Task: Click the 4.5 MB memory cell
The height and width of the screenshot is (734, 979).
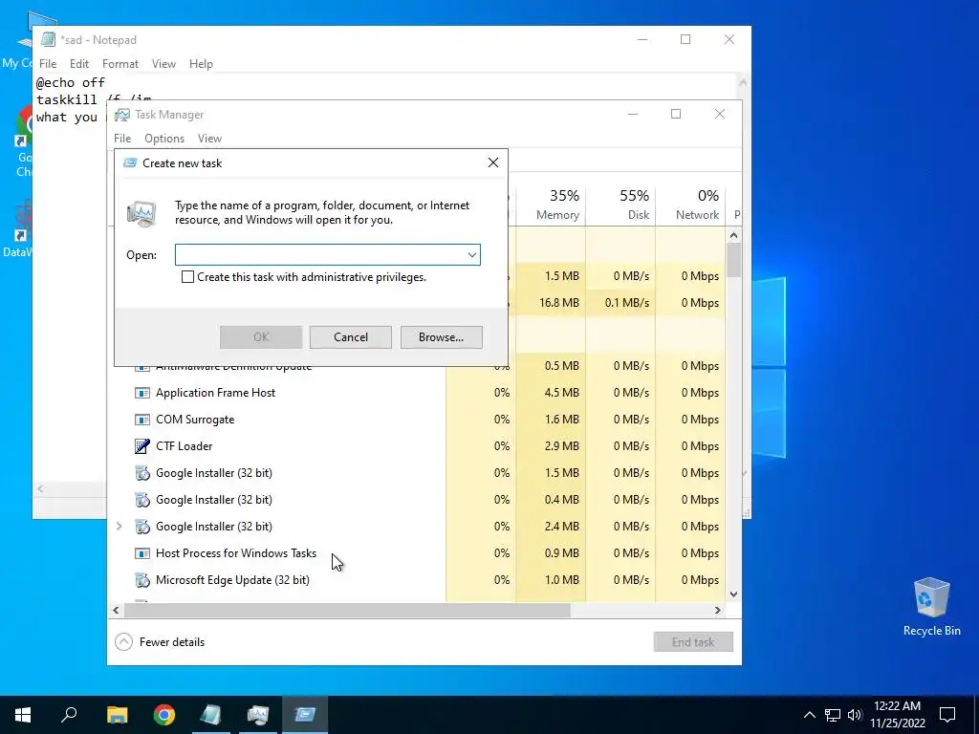Action: tap(551, 393)
